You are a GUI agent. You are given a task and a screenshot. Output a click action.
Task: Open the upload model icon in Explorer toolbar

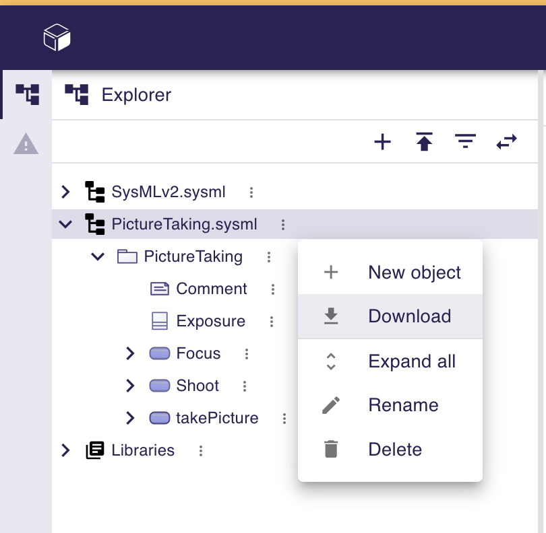tap(423, 141)
